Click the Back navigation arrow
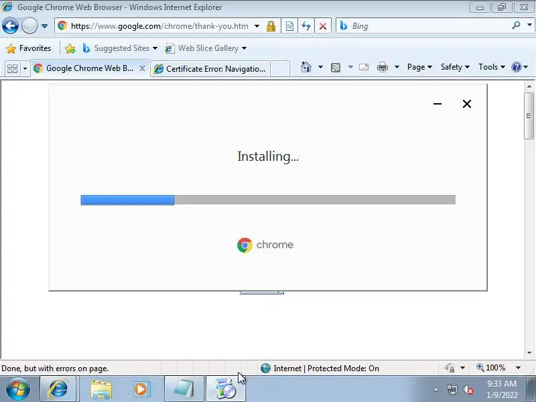The image size is (536, 402). point(10,25)
